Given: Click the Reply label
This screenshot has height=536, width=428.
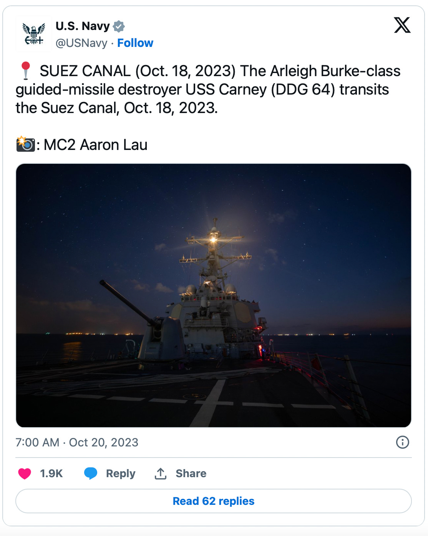Looking at the screenshot, I should tap(121, 473).
